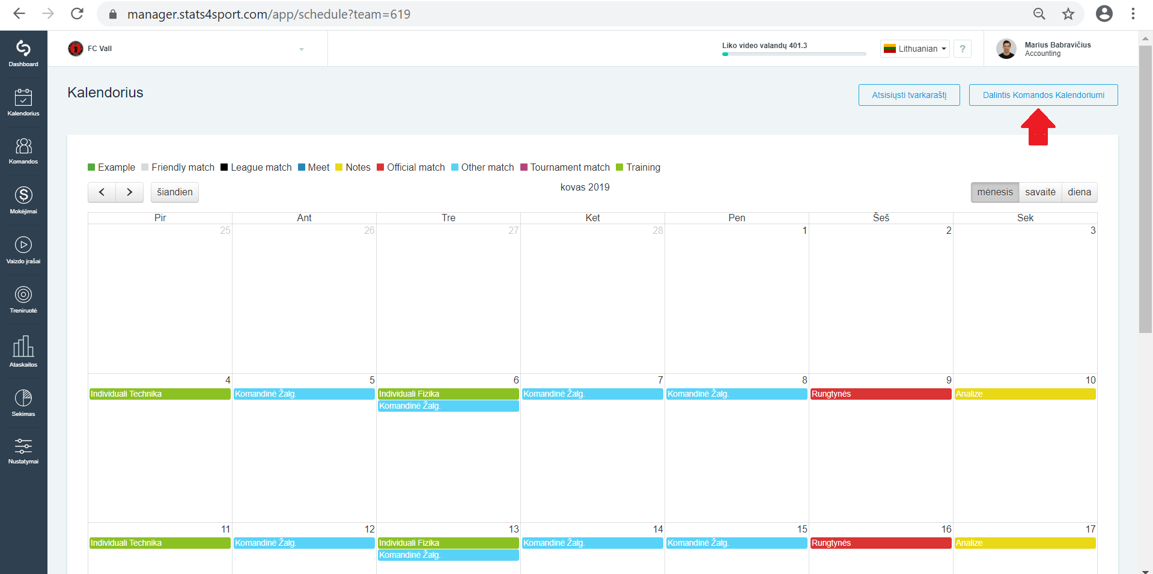This screenshot has height=574, width=1153.
Task: Click the question mark help button
Action: [x=963, y=49]
